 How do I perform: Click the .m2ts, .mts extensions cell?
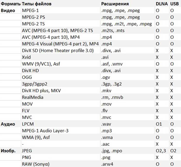coord(127,30)
